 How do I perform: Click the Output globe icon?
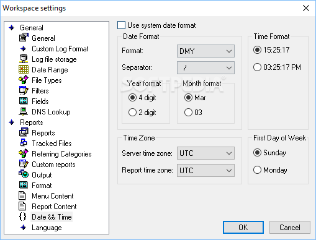24,174
